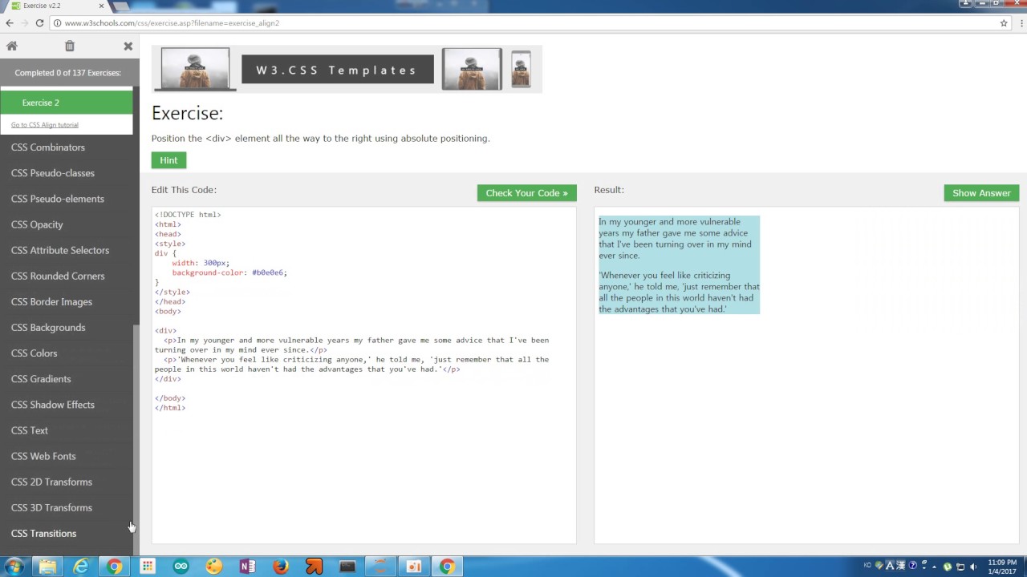The height and width of the screenshot is (577, 1027).
Task: Open CSS Pseudo-elements section
Action: (58, 199)
